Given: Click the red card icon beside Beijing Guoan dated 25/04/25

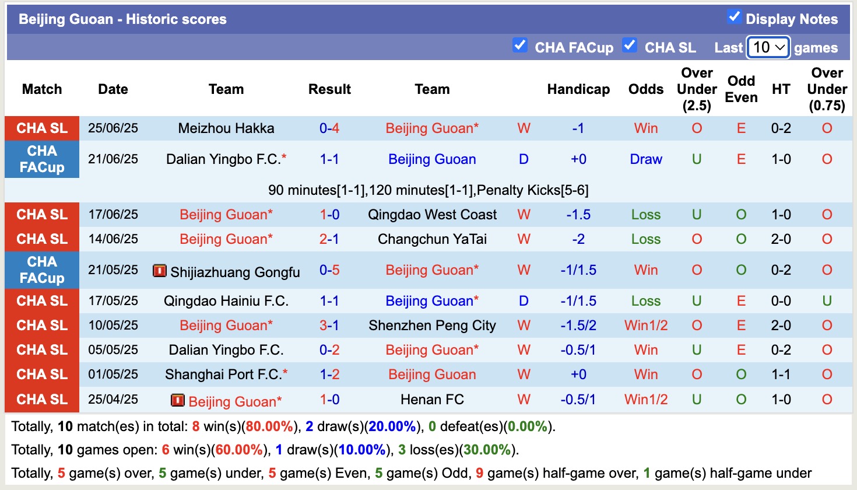Looking at the screenshot, I should pos(178,401).
